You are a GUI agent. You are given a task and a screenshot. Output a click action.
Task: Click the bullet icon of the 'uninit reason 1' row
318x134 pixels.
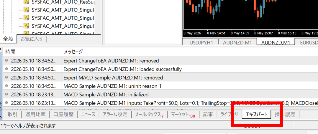coord(6,86)
